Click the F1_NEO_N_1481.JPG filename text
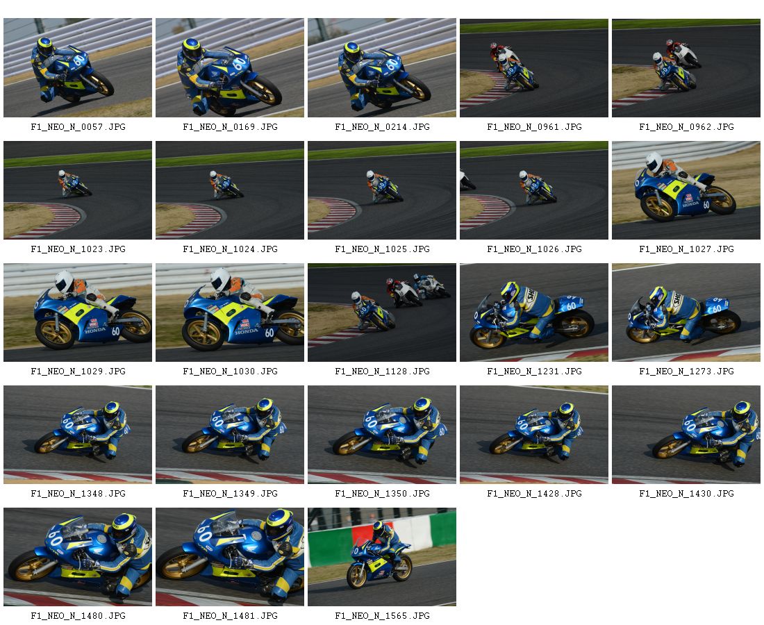The width and height of the screenshot is (764, 625). tap(230, 616)
